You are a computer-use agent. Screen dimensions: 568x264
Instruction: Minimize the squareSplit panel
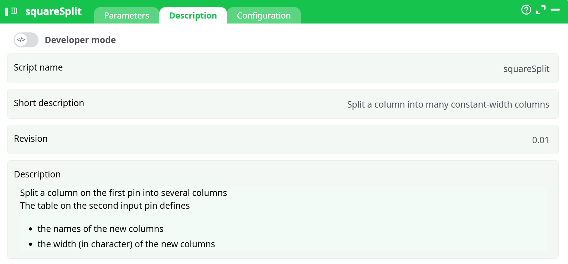pos(555,10)
